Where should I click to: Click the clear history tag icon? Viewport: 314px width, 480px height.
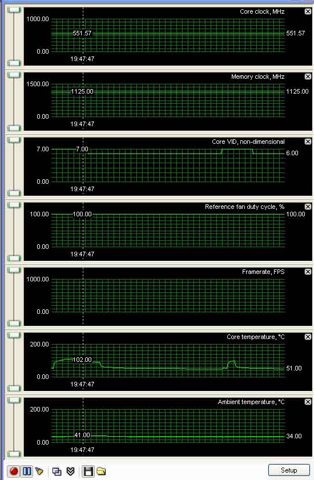click(x=39, y=471)
